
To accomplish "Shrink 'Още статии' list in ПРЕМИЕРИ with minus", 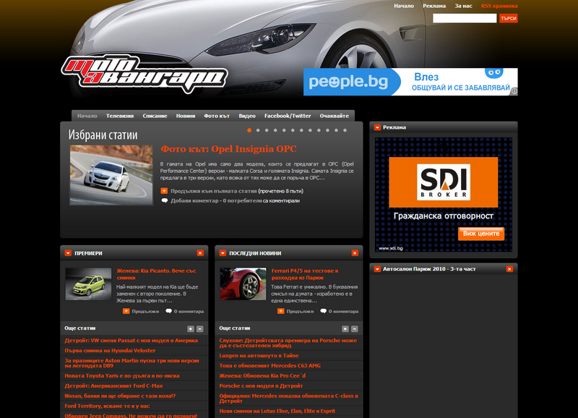I will (200, 329).
